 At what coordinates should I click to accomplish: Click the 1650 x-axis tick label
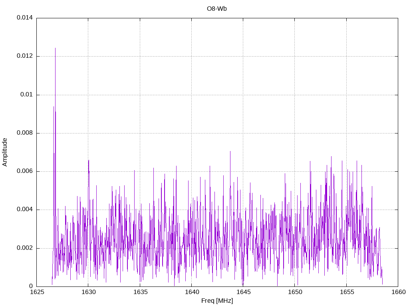294,292
